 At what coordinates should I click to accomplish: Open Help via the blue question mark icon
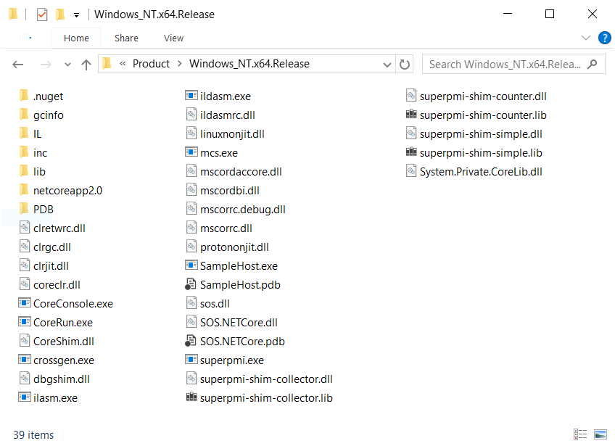click(x=605, y=38)
